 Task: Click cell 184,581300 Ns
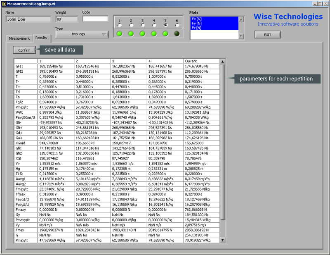coord(201,215)
